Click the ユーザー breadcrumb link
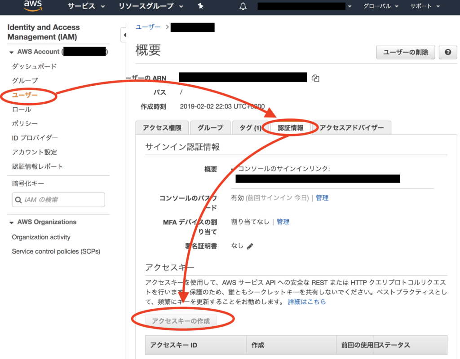Screen dimensions: 460x359 (148, 27)
